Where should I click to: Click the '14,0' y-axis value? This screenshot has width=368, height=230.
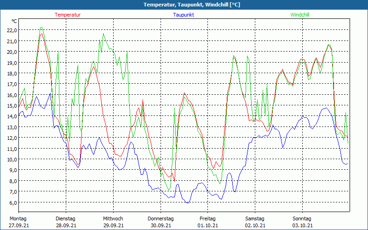click(12, 116)
